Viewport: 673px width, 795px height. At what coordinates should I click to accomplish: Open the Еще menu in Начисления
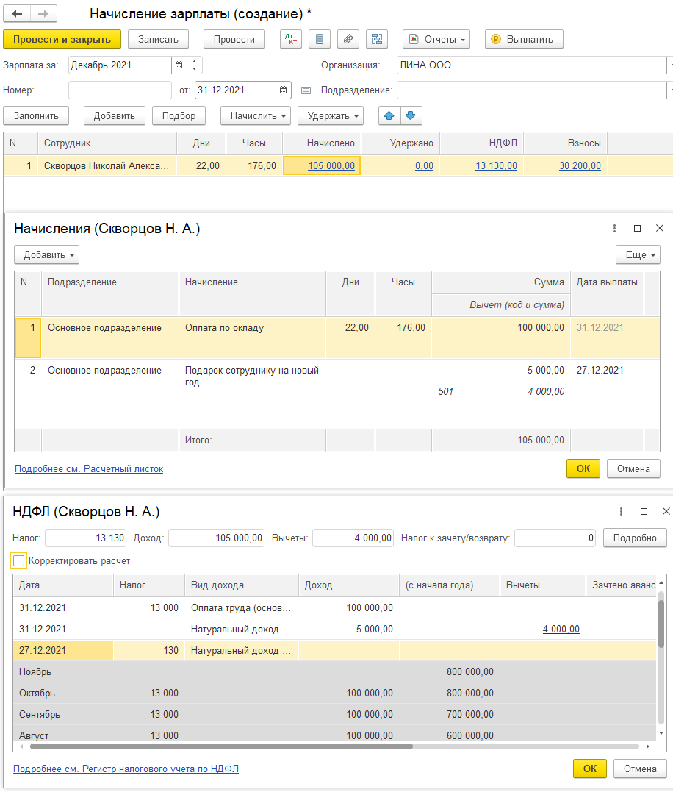tap(638, 255)
